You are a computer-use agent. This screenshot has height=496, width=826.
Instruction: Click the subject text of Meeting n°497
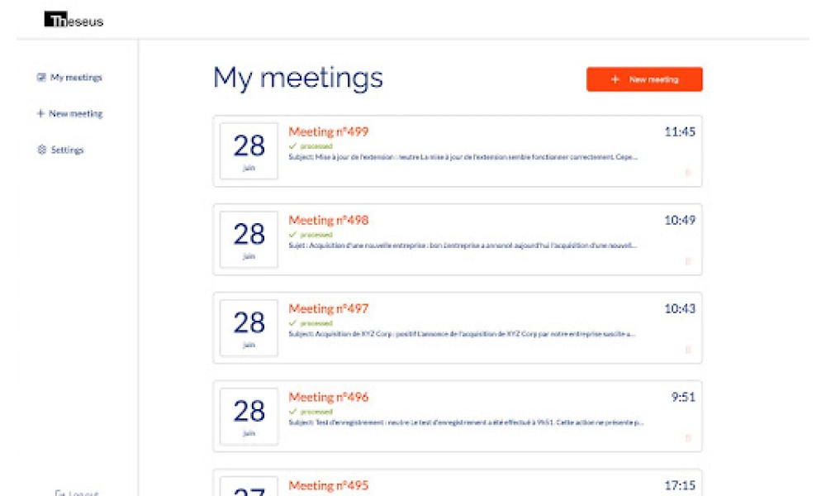point(462,334)
